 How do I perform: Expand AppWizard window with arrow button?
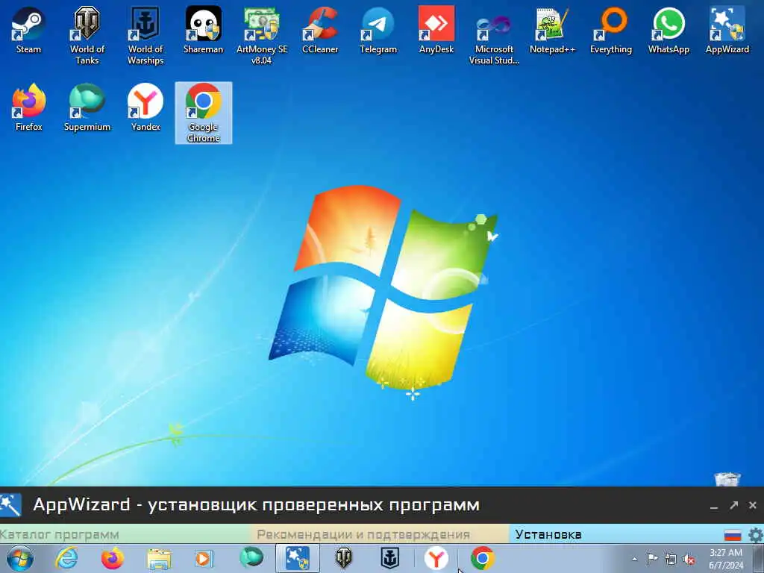734,505
